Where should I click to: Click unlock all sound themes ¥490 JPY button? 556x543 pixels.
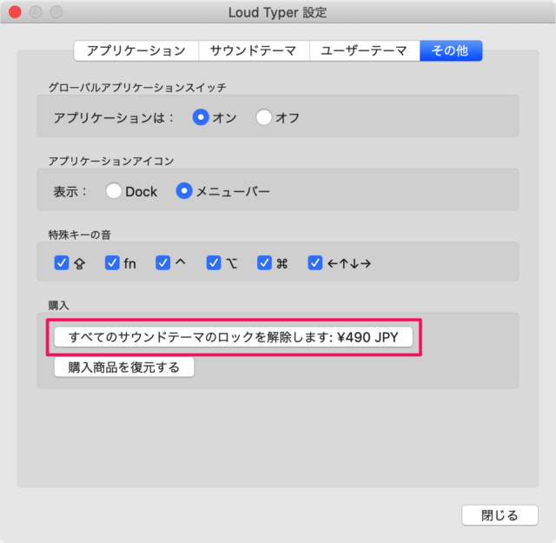[234, 337]
